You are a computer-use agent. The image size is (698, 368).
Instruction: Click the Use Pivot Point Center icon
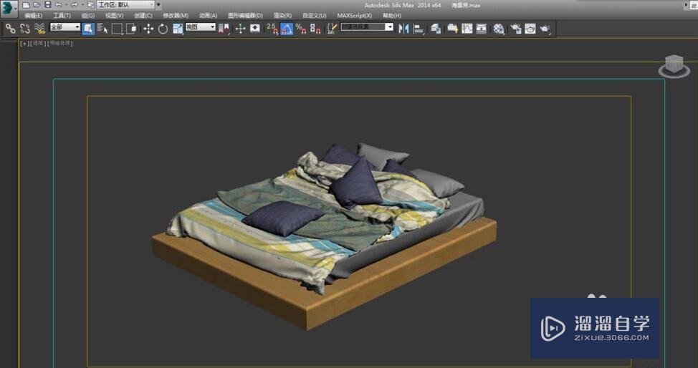coord(224,29)
